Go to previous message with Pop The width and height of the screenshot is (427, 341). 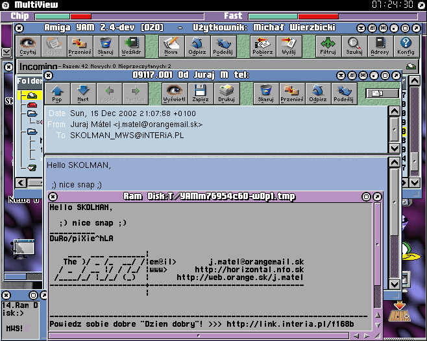pyautogui.click(x=57, y=93)
